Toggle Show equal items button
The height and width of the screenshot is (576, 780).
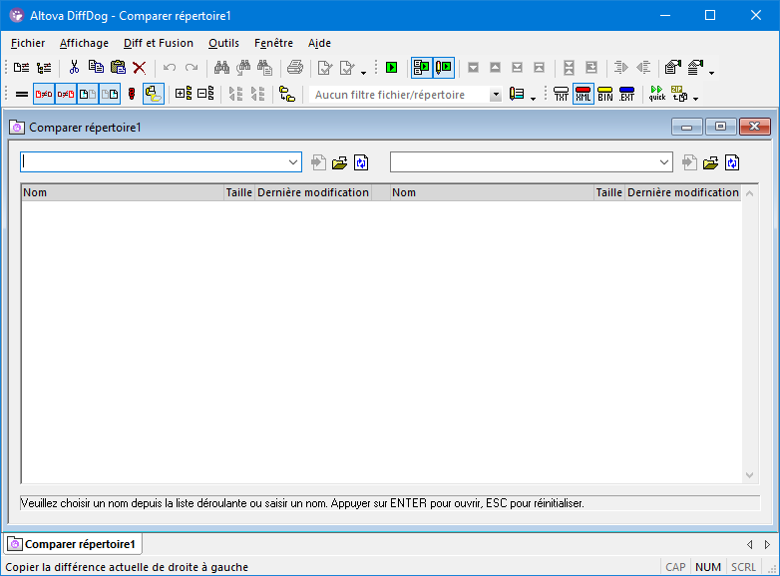pos(21,94)
